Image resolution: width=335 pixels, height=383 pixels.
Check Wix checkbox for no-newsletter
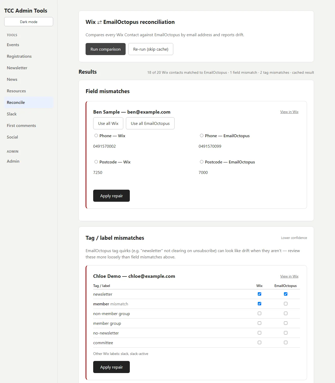259,333
